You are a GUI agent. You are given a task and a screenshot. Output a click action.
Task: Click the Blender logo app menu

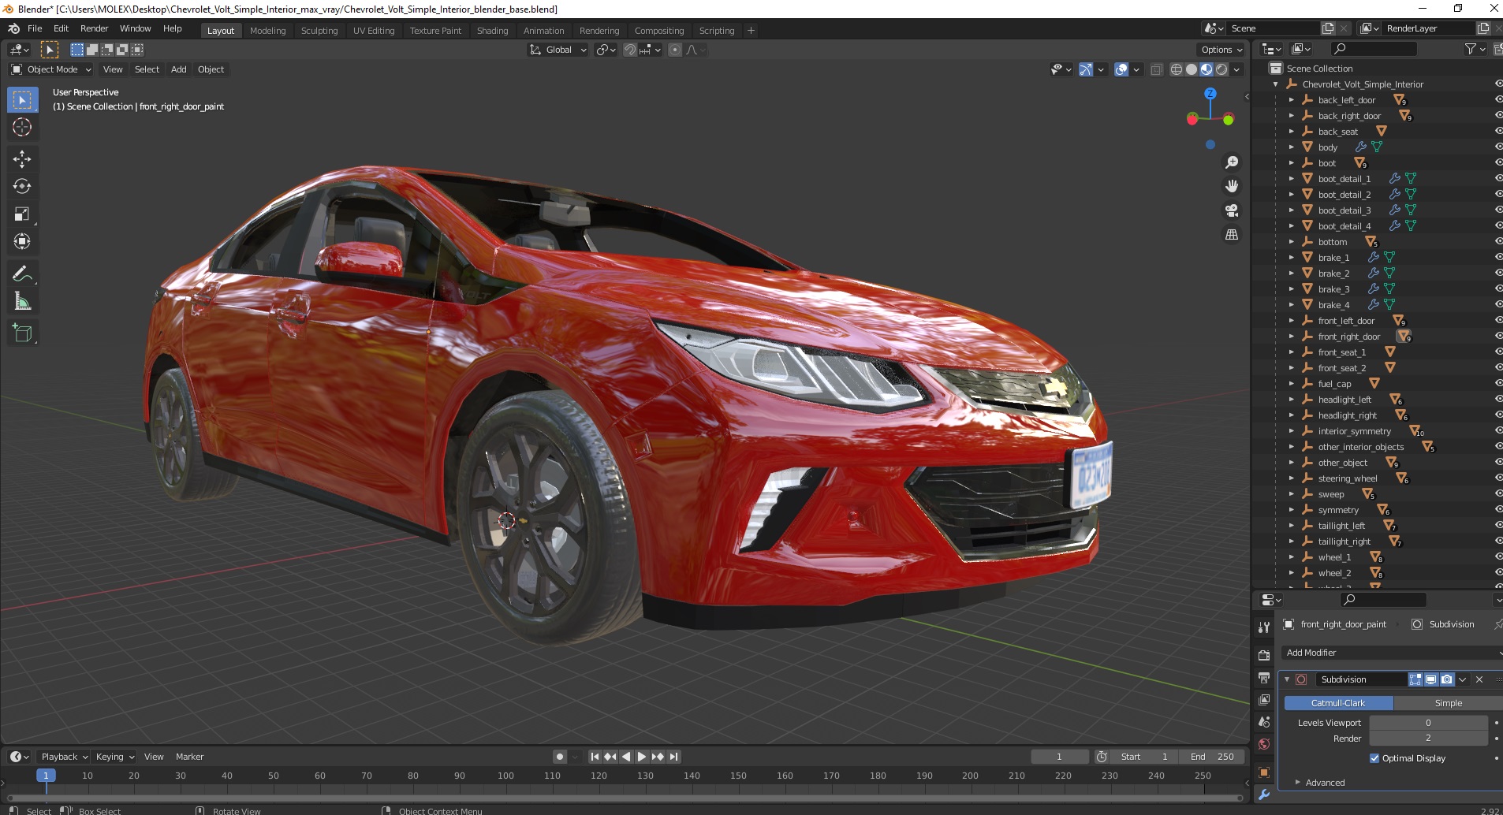coord(13,28)
